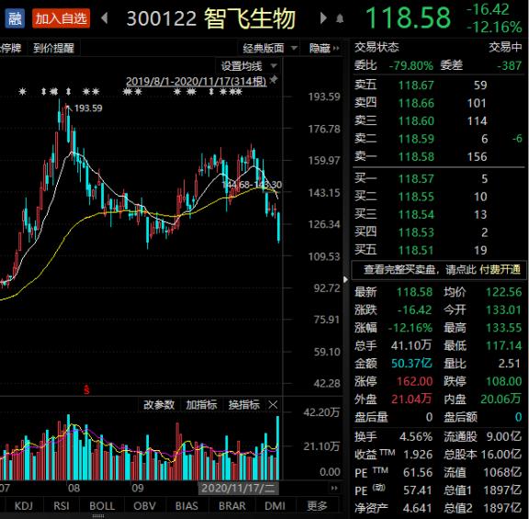Click the 到价提醒 price alert button
The height and width of the screenshot is (519, 529).
tap(53, 49)
